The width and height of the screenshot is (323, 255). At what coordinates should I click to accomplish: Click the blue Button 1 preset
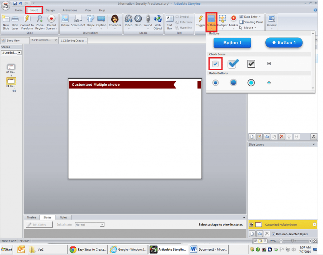[232, 42]
